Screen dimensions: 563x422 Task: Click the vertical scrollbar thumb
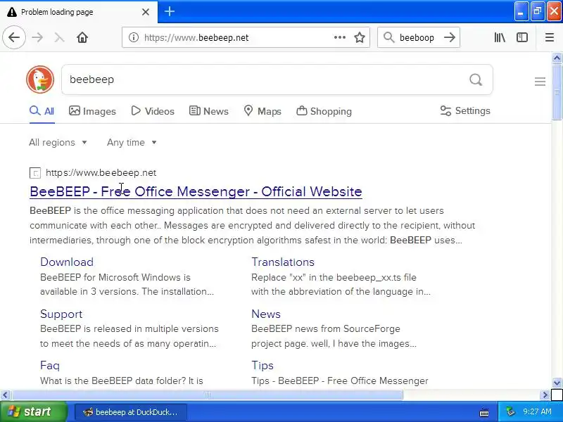[x=557, y=92]
